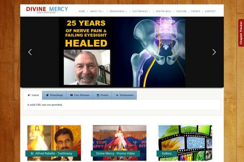Viewport: 244px width, 162px height.
Task: Click the Divine Mercy site logo
Action: point(47,10)
